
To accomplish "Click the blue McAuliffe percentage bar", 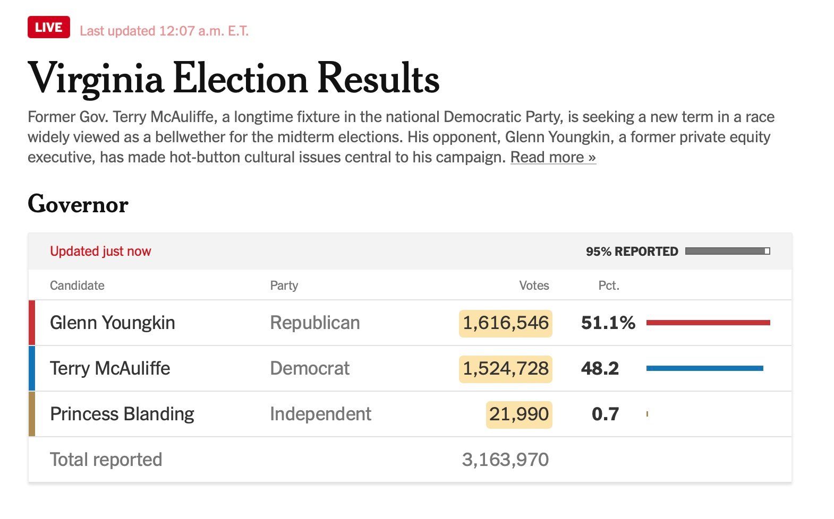I will coord(704,368).
